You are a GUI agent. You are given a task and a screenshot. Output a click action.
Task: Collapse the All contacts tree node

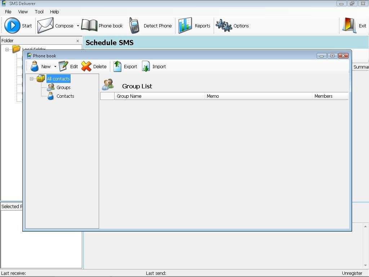[32, 79]
